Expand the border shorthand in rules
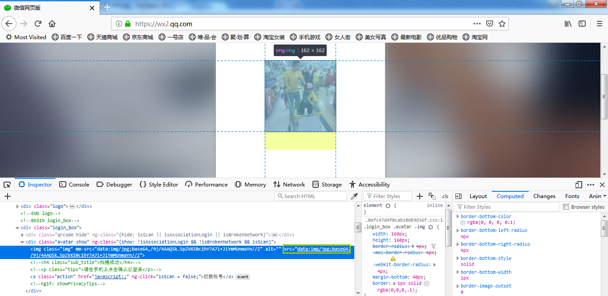 click(x=394, y=284)
